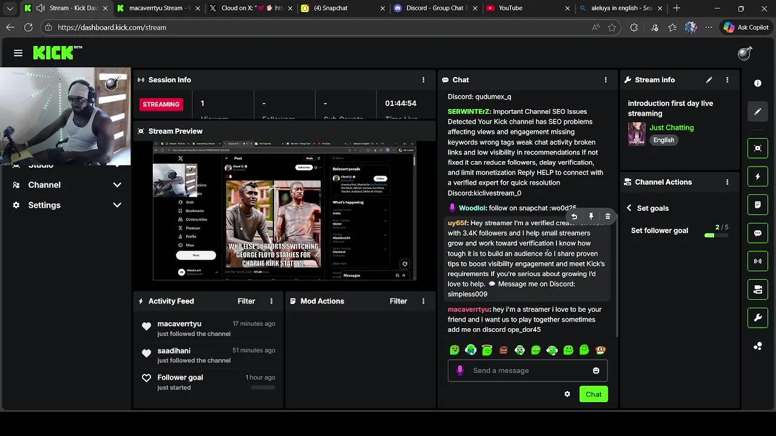Click the info icon in the right sidebar
The width and height of the screenshot is (776, 436).
(758, 83)
